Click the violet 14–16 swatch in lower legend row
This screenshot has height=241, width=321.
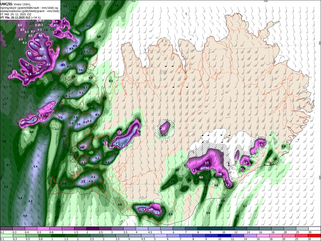[250, 236]
